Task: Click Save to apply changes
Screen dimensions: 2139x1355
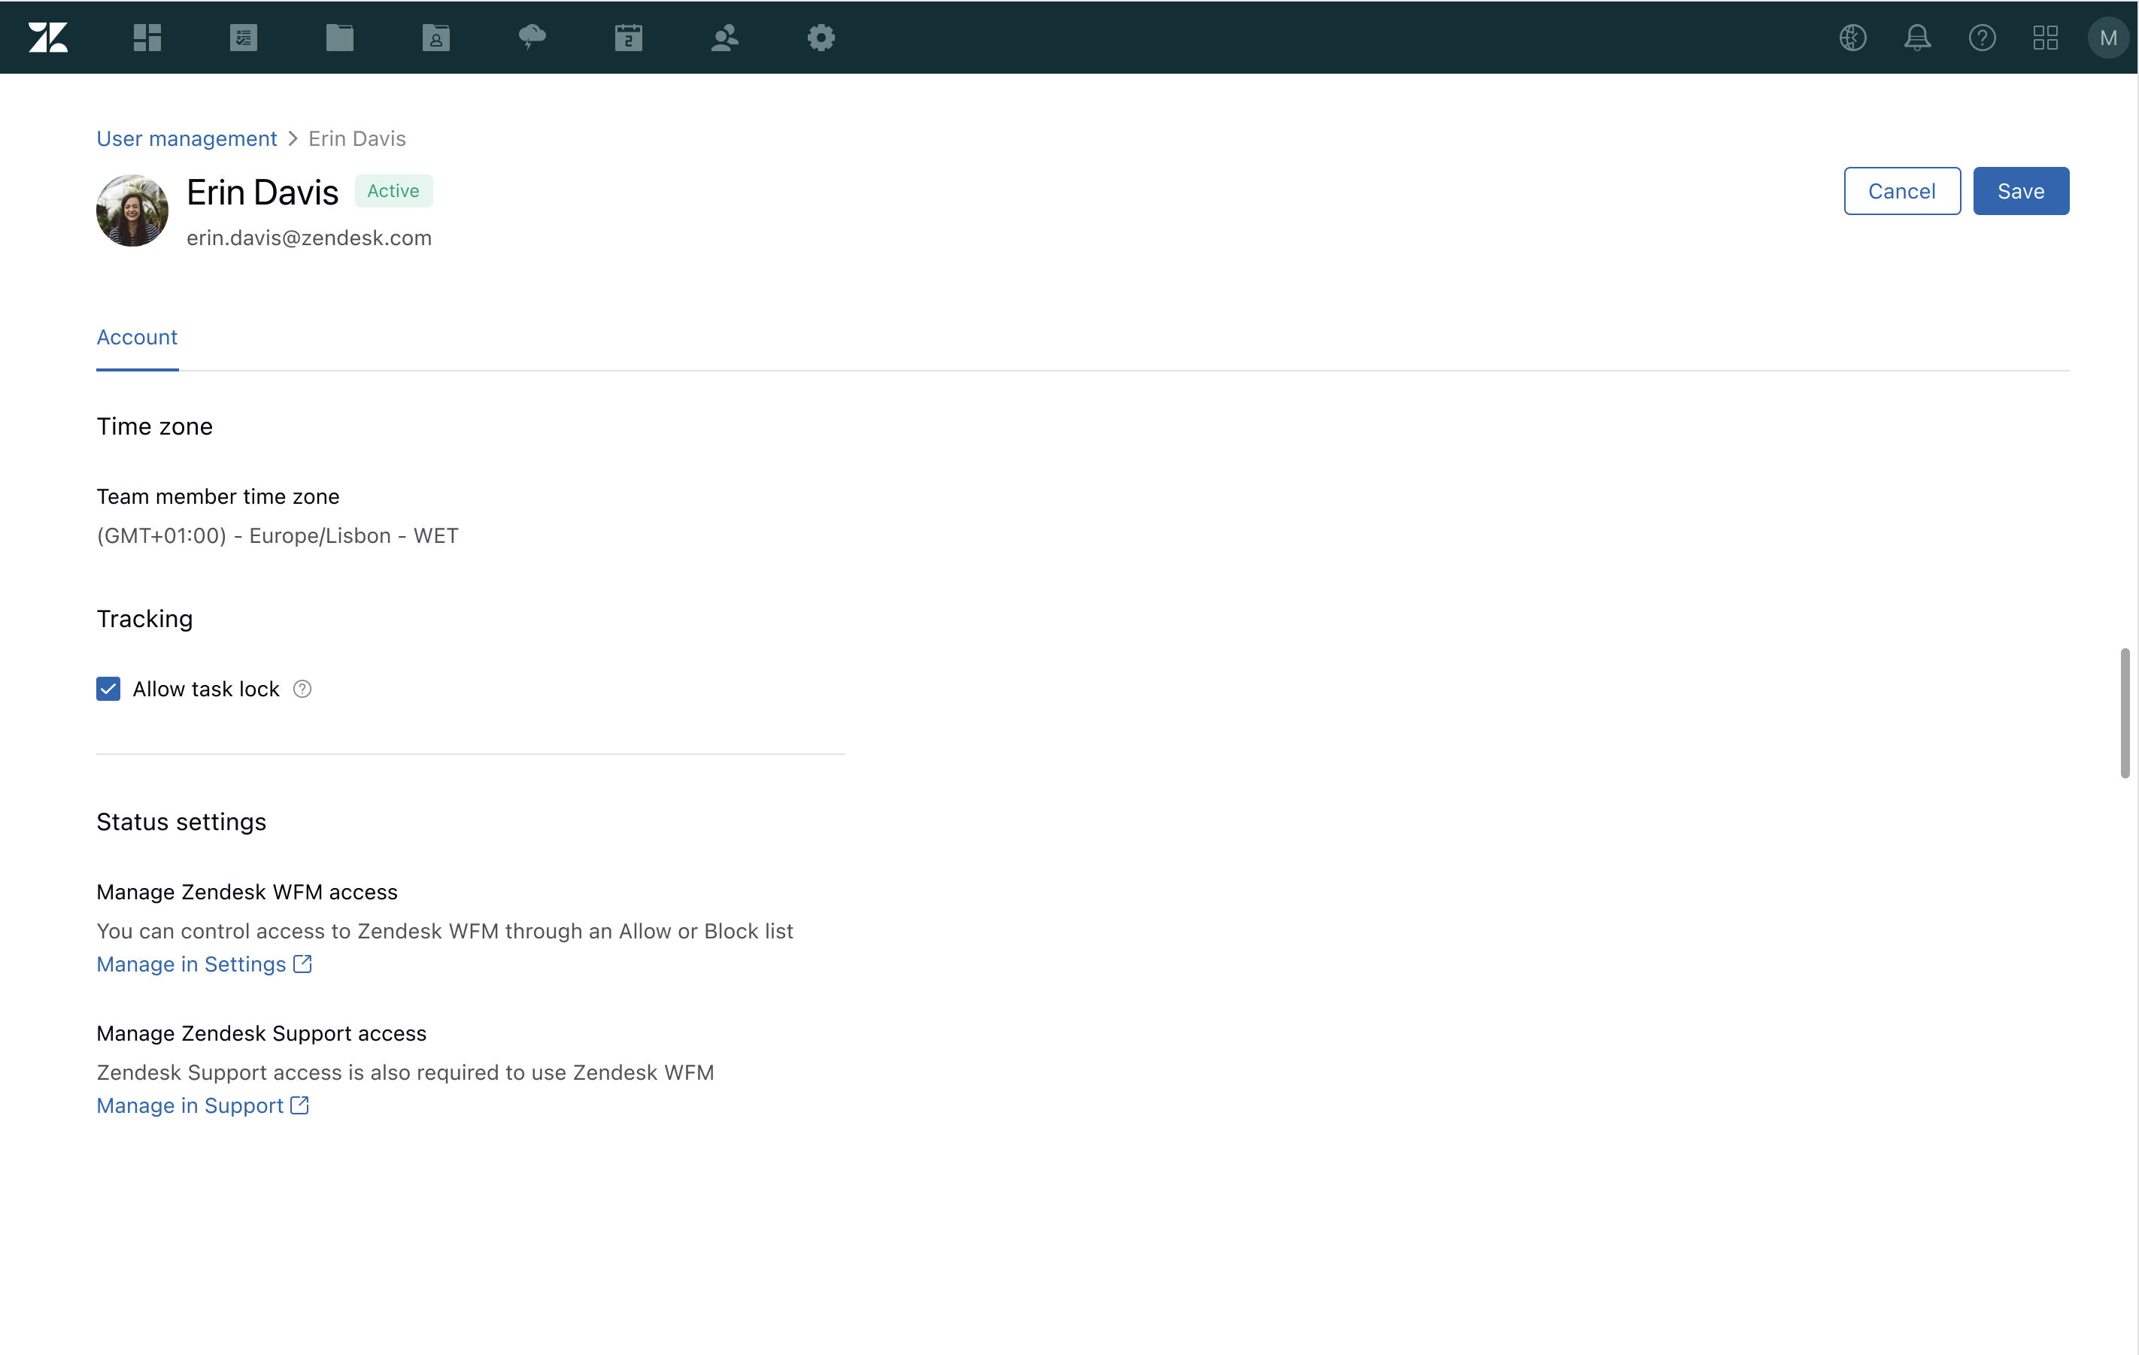Action: [2020, 190]
